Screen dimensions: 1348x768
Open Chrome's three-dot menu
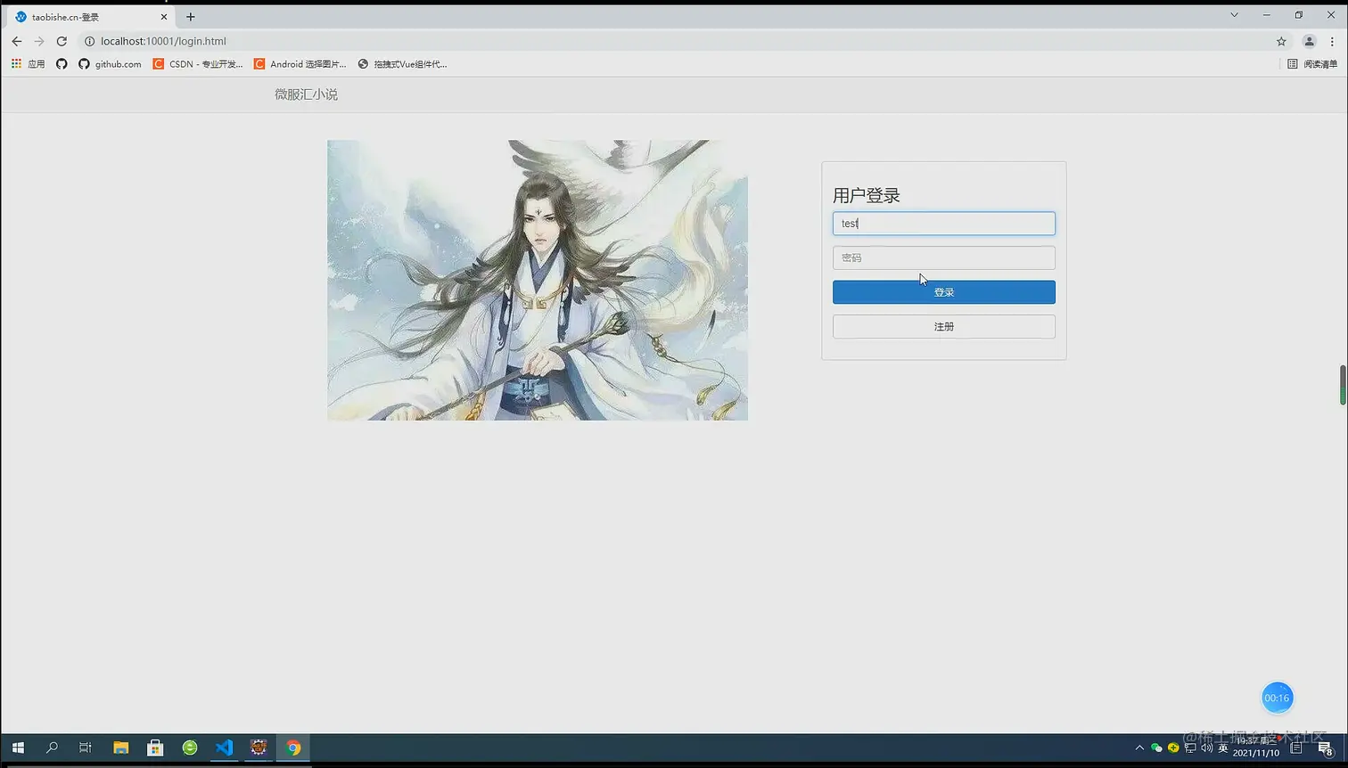coord(1332,41)
